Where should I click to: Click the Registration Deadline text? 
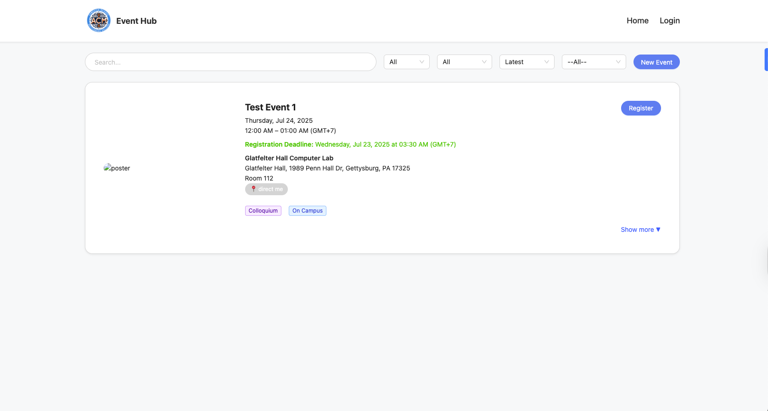(x=350, y=144)
